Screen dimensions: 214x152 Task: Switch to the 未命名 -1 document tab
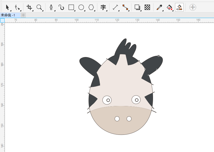pyautogui.click(x=8, y=15)
